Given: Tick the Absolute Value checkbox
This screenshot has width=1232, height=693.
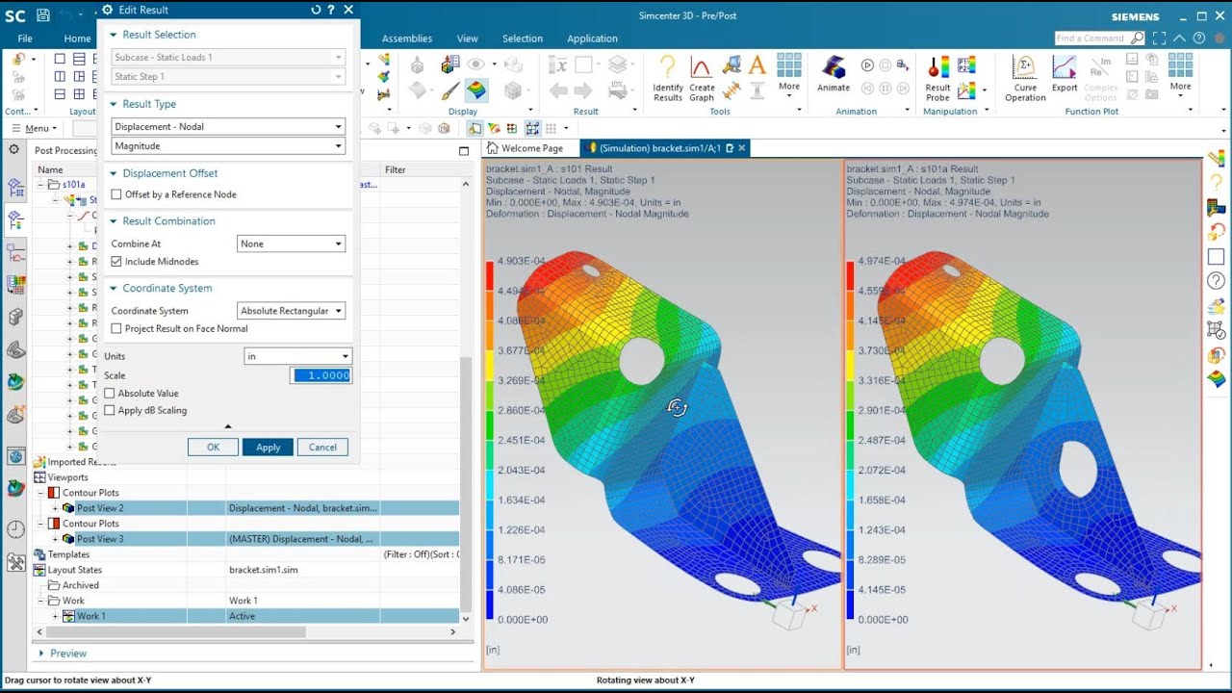Looking at the screenshot, I should pyautogui.click(x=110, y=394).
